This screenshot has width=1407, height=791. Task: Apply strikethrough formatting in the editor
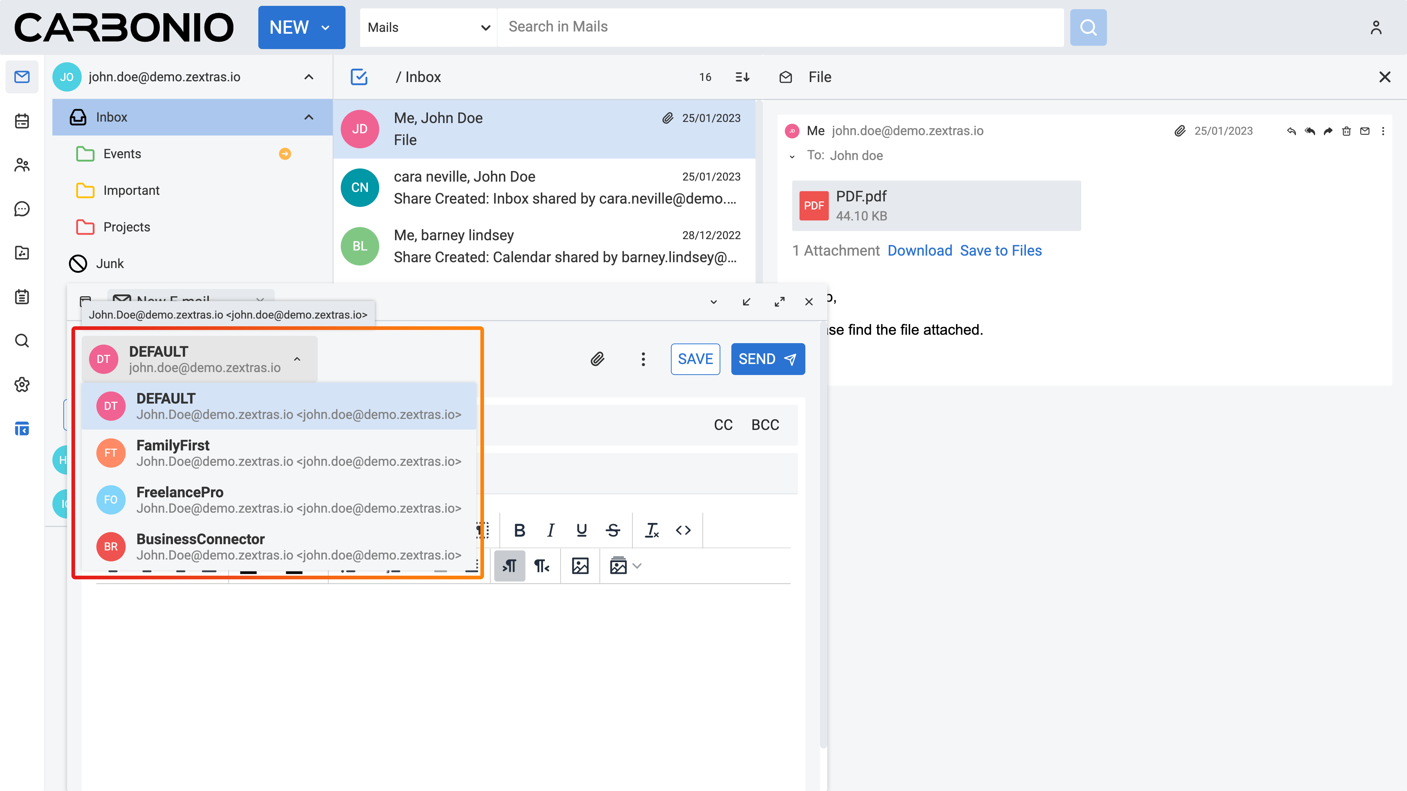613,530
